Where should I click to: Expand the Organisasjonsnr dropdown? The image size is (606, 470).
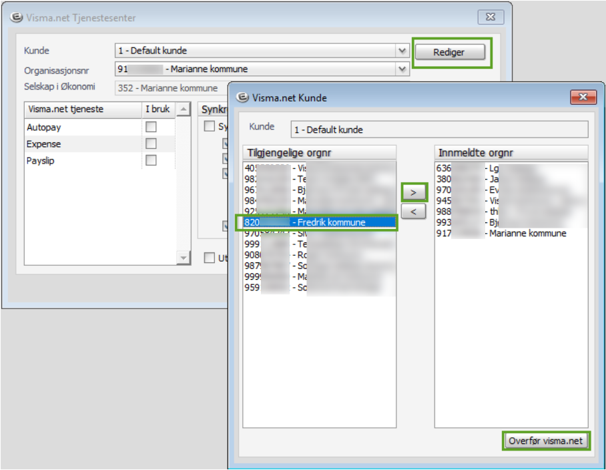pyautogui.click(x=402, y=69)
